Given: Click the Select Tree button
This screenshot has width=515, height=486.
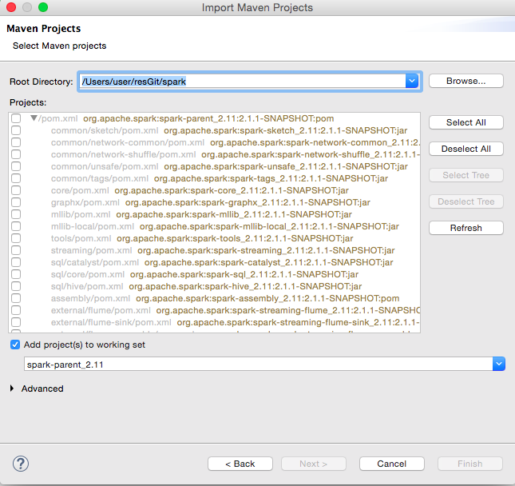Looking at the screenshot, I should point(466,175).
